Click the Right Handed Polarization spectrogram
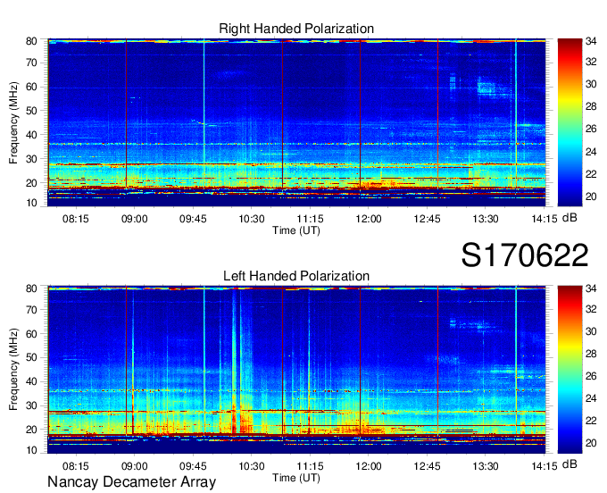Screen dimensions: 607x493 [x=296, y=122]
